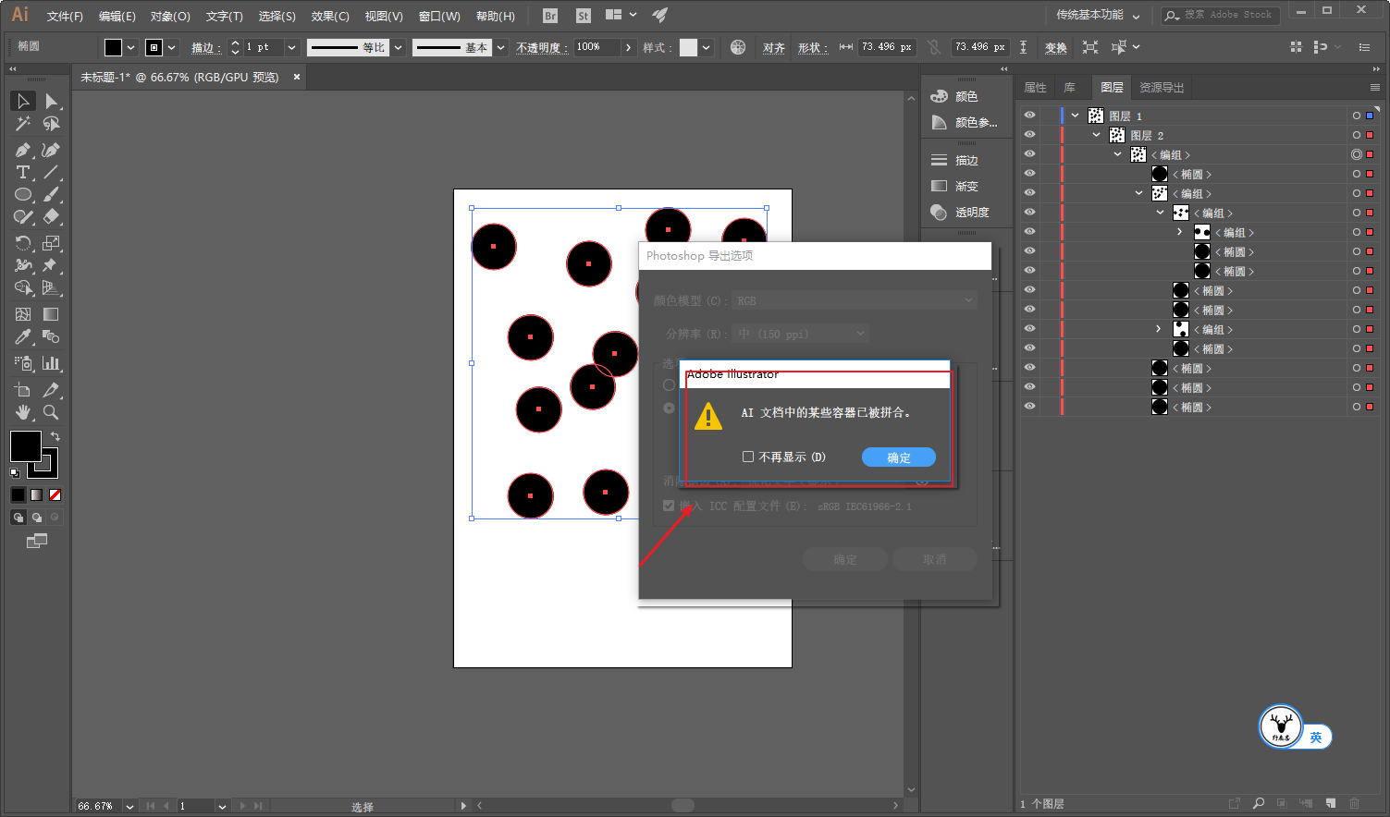Open the 窗口(W) menu
The image size is (1390, 817).
tap(439, 16)
